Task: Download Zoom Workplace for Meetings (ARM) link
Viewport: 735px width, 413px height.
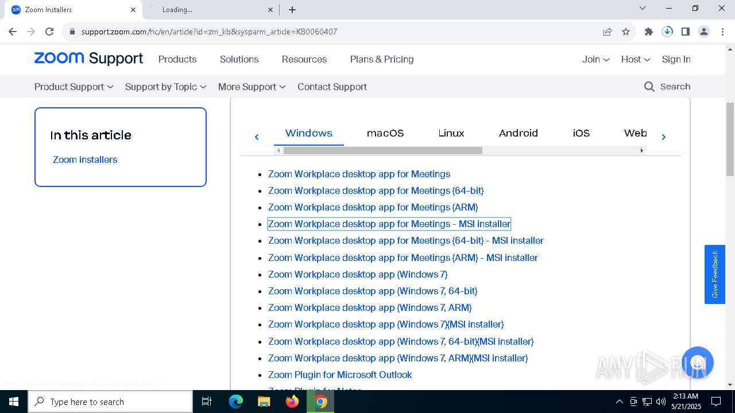Action: [x=373, y=207]
